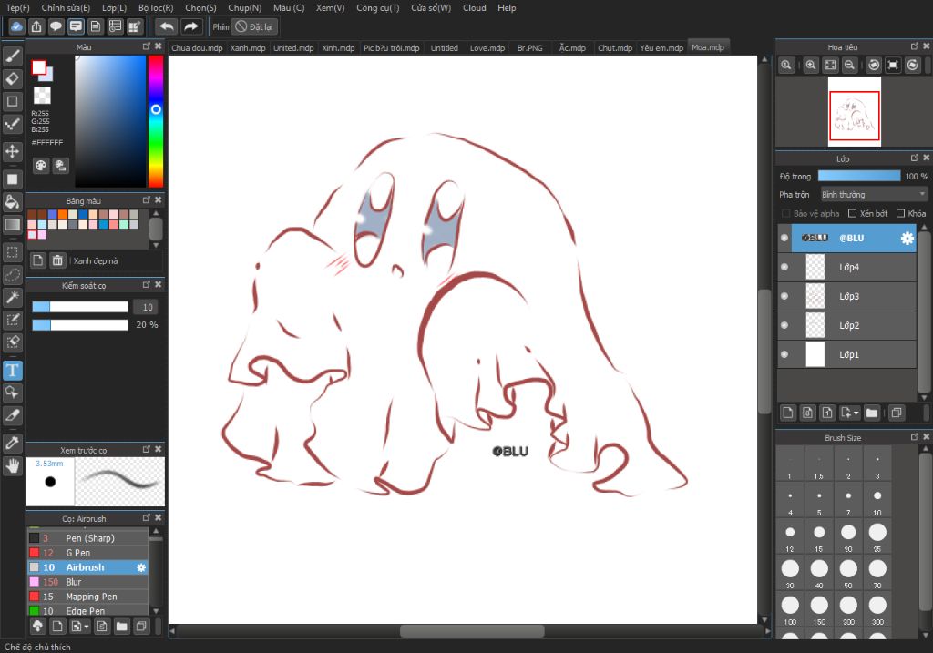
Task: Click the palette icon under color values
Action: coord(40,166)
